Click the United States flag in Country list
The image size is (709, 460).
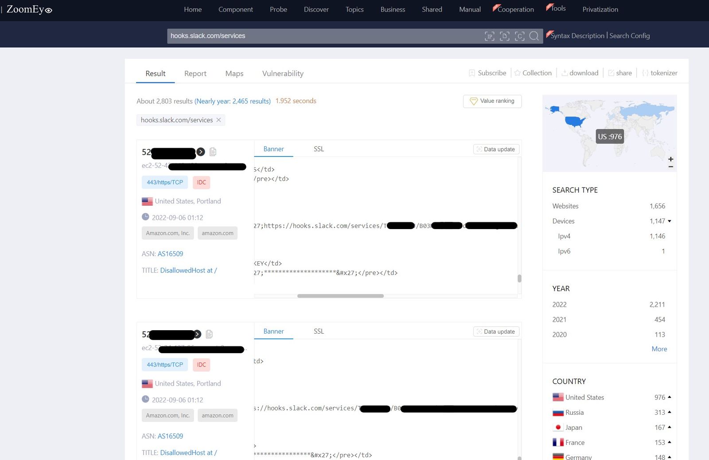(x=558, y=397)
